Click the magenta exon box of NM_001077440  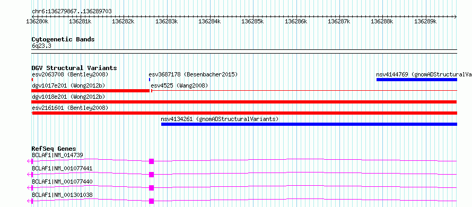point(152,188)
